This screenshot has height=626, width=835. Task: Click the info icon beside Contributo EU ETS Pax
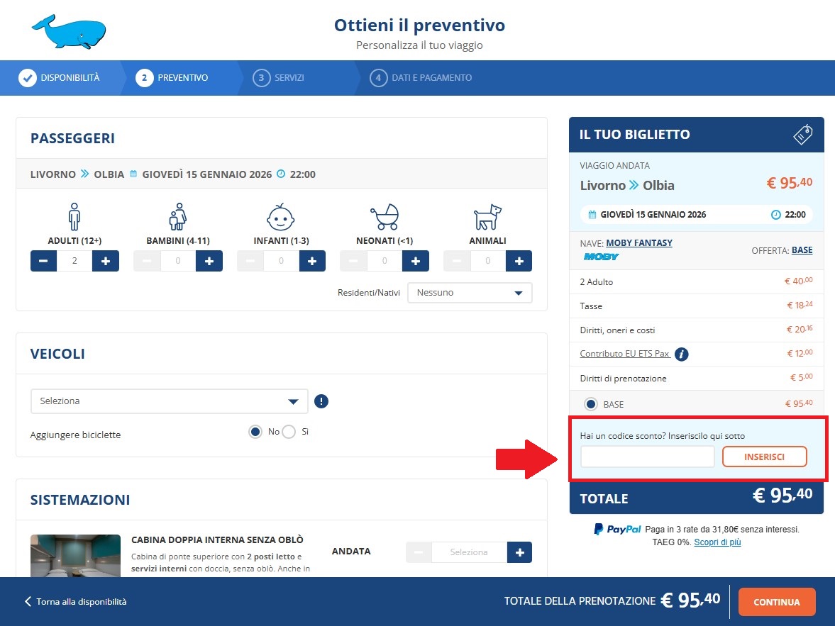[x=681, y=354]
